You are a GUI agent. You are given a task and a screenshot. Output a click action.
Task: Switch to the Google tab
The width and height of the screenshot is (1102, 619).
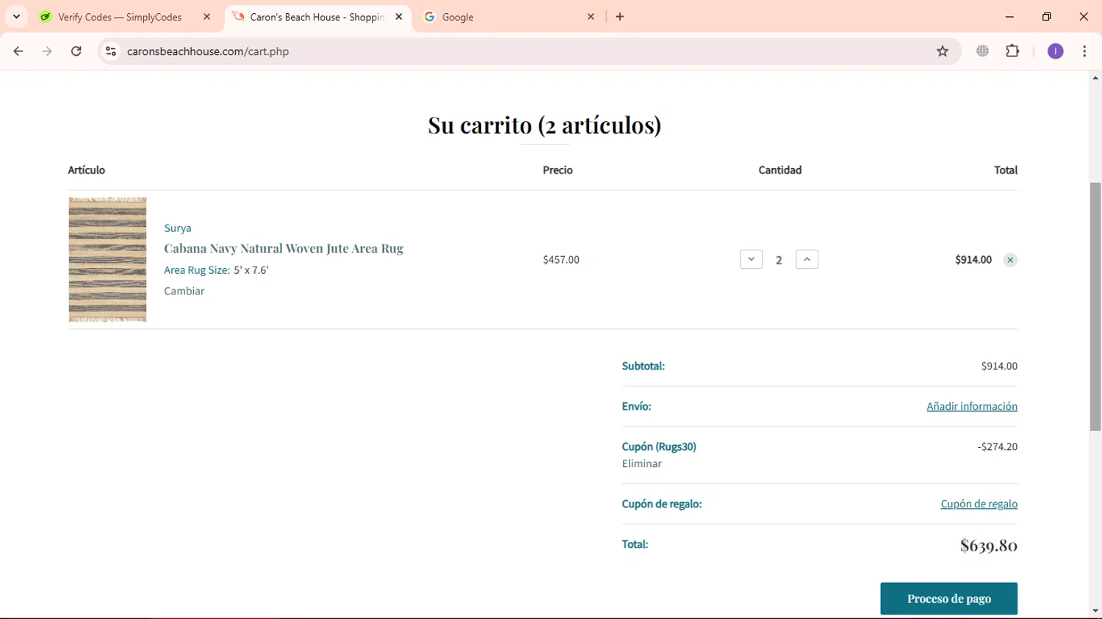508,17
